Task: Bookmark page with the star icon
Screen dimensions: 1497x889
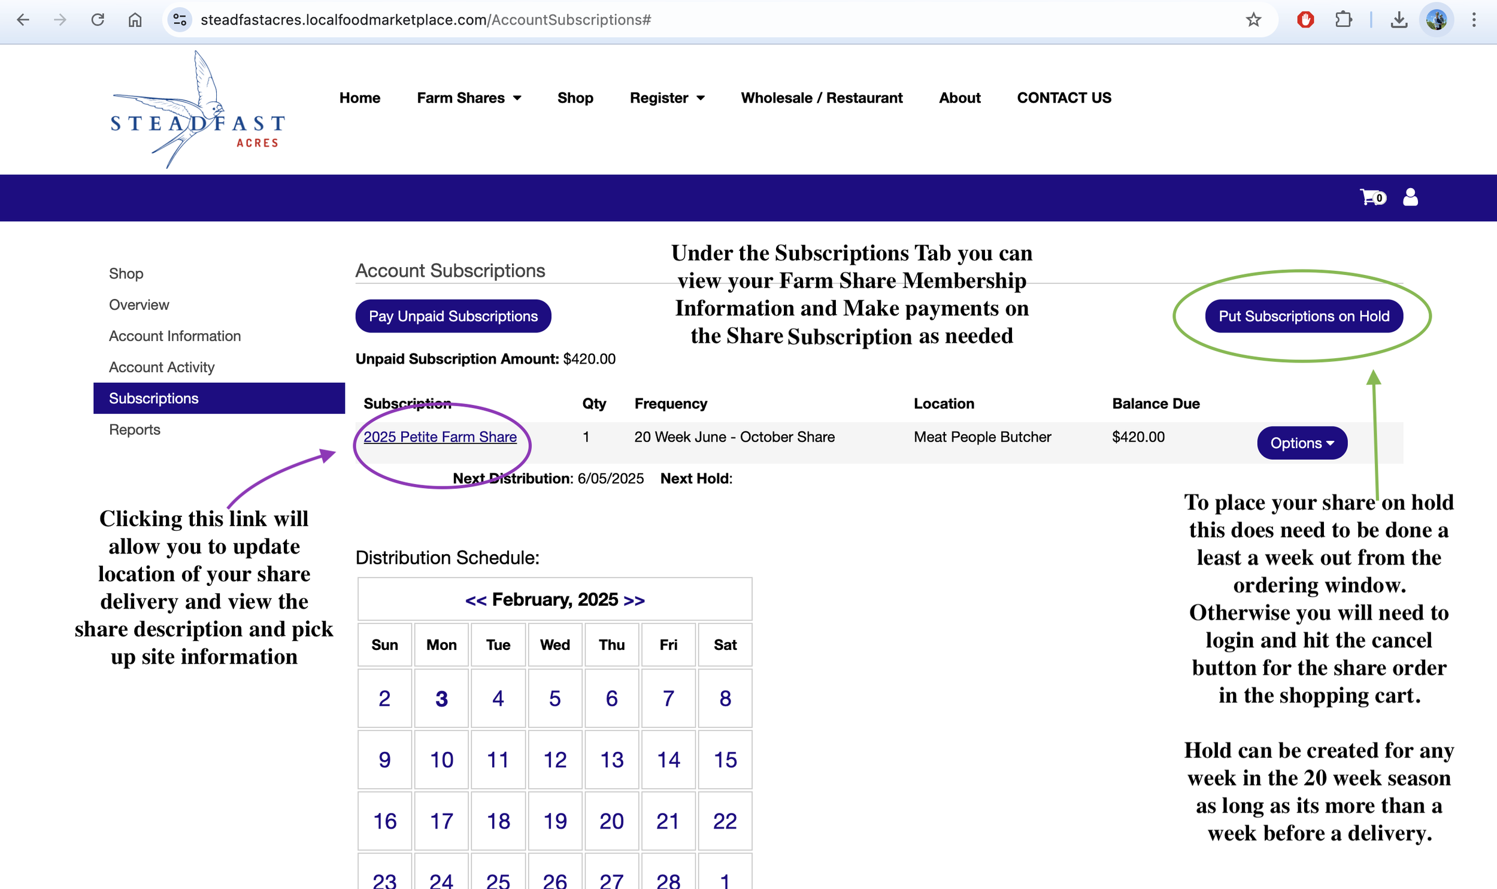Action: point(1253,20)
